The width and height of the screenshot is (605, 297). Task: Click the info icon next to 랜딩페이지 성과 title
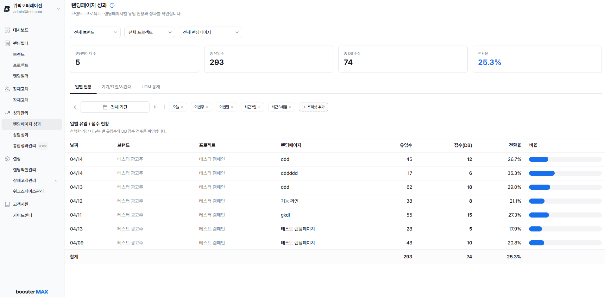pyautogui.click(x=112, y=5)
